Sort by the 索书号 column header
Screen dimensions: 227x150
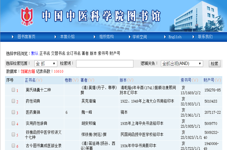(x=186, y=80)
